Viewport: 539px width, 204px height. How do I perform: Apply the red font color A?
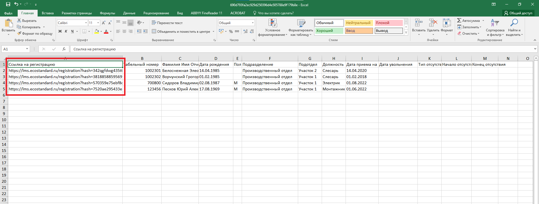[x=106, y=31]
